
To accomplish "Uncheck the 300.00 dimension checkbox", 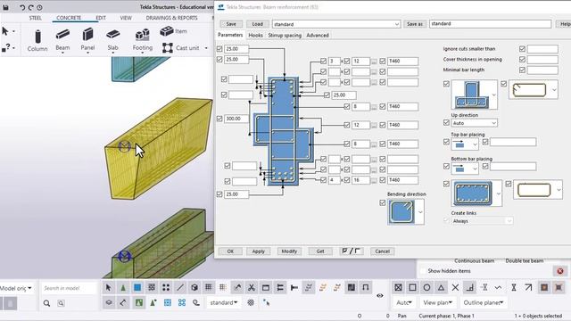I will [x=219, y=119].
